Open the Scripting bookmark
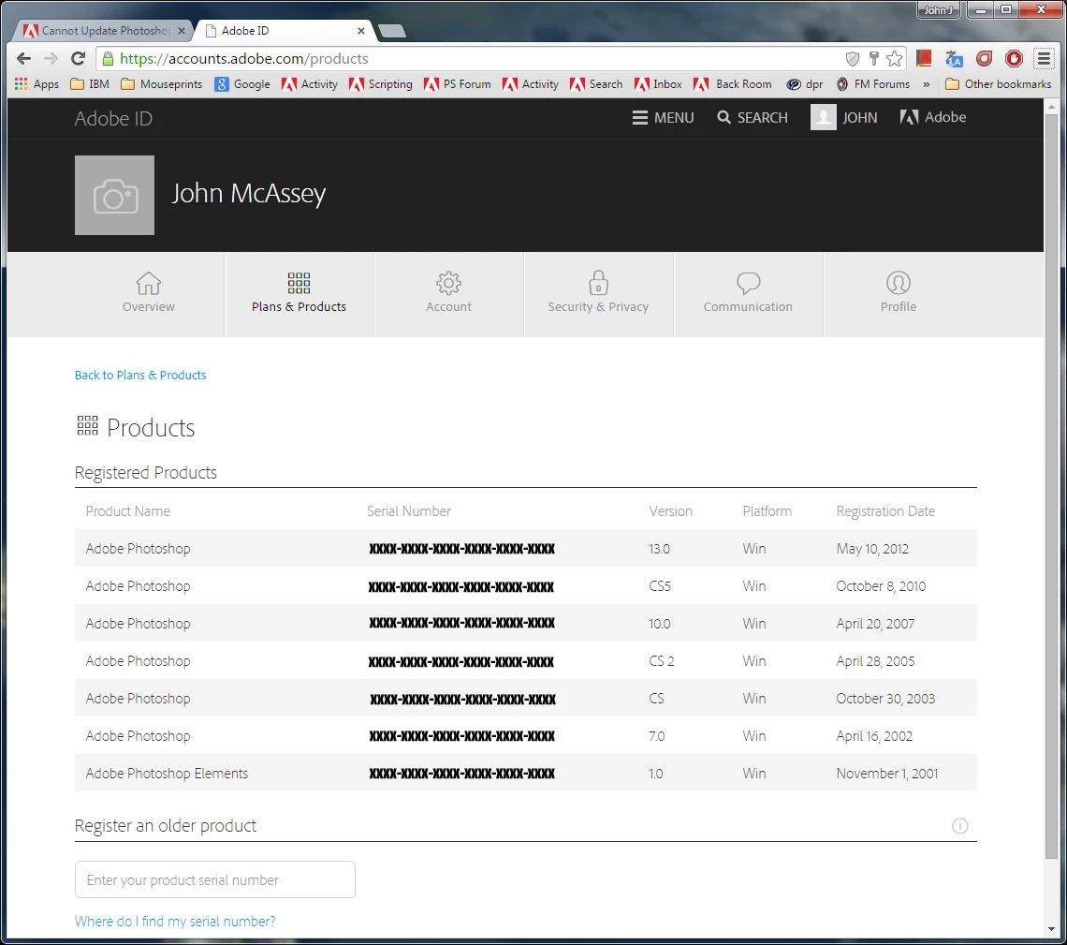Image resolution: width=1067 pixels, height=945 pixels. point(380,83)
